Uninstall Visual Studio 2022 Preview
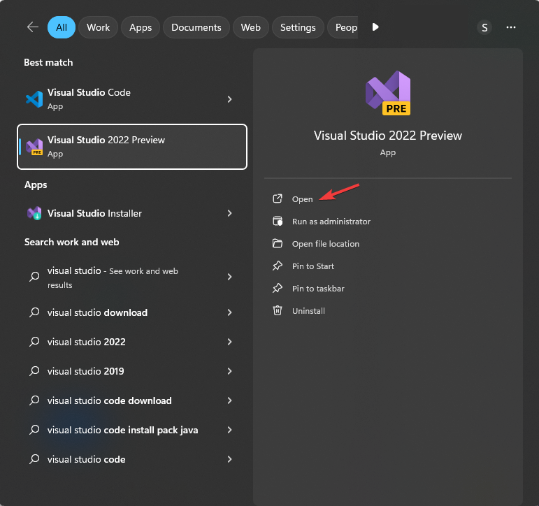 (308, 311)
